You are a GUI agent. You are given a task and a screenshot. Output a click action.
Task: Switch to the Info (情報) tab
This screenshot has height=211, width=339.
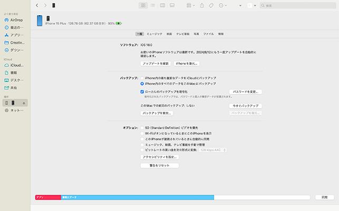click(x=221, y=34)
